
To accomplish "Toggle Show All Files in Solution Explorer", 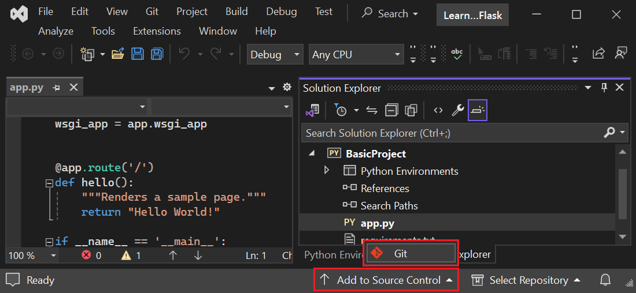I will pos(411,110).
